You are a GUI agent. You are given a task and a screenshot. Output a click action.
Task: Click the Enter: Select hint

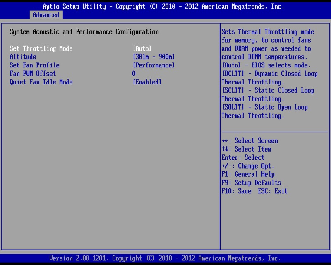point(243,157)
